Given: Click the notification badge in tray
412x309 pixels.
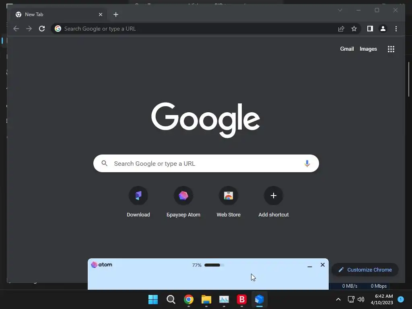Looking at the screenshot, I should (401, 299).
